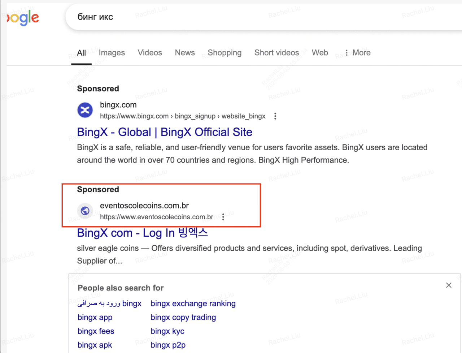This screenshot has width=462, height=353.
Task: Click the search box containing бинг икс
Action: pyautogui.click(x=253, y=17)
